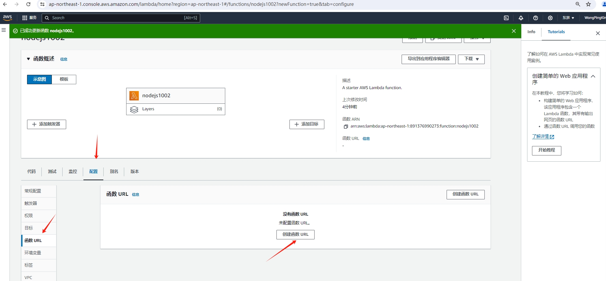The width and height of the screenshot is (606, 281).
Task: Collapse the 创建简单的 Web 应用程序 tutorial chevron
Action: point(593,76)
